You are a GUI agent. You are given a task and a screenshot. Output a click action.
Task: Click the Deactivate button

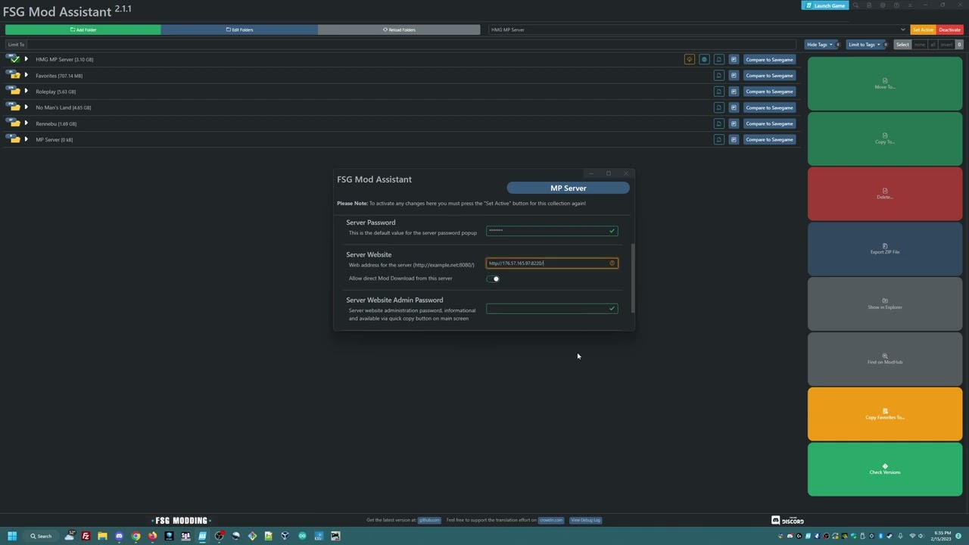coord(949,30)
